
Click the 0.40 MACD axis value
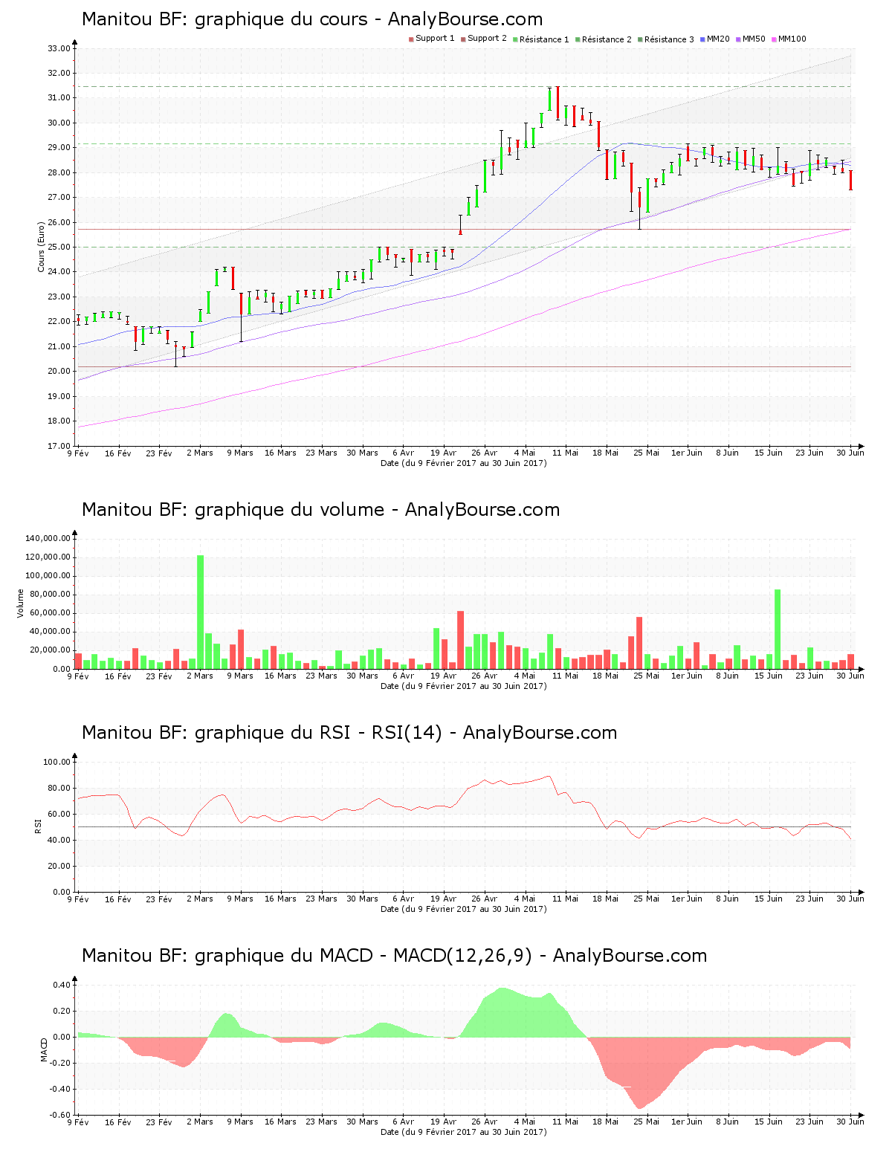tap(61, 985)
